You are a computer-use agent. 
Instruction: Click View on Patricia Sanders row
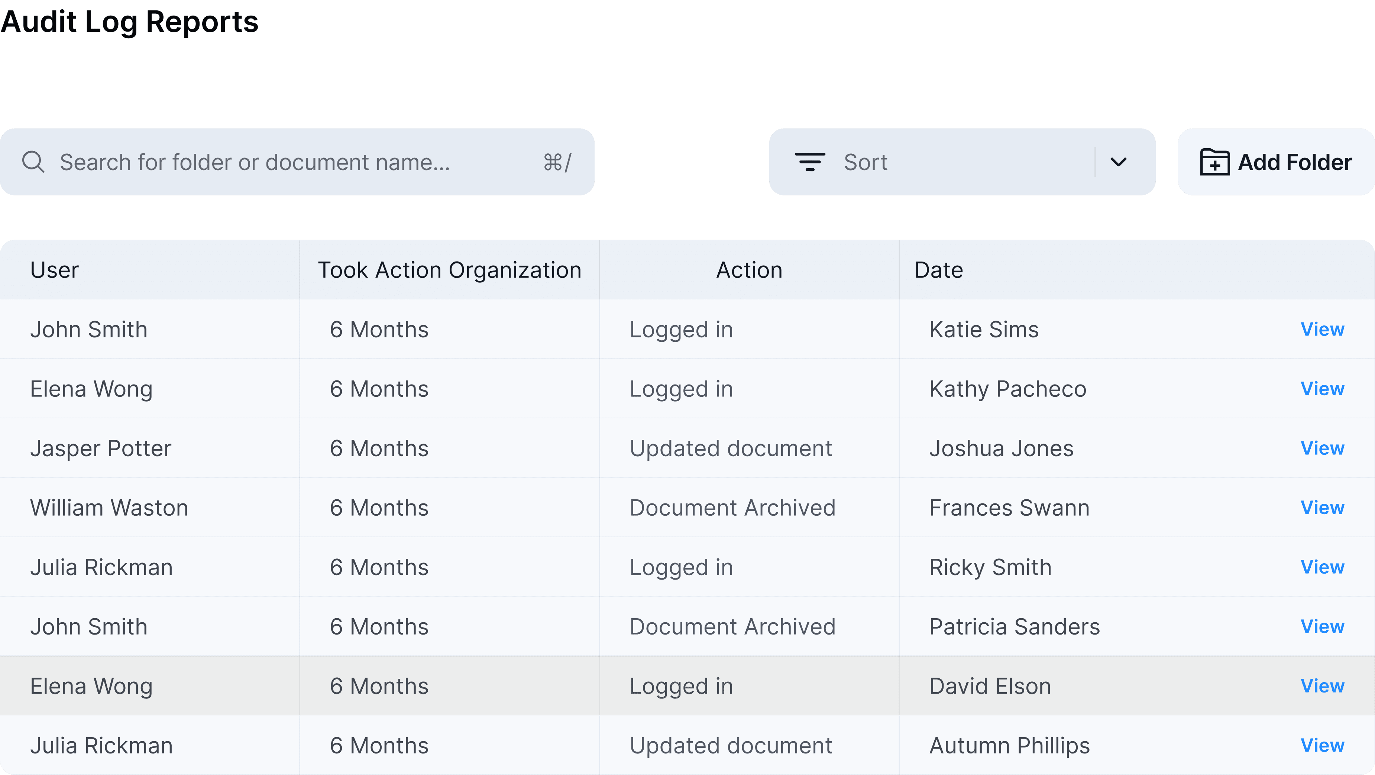click(x=1321, y=627)
